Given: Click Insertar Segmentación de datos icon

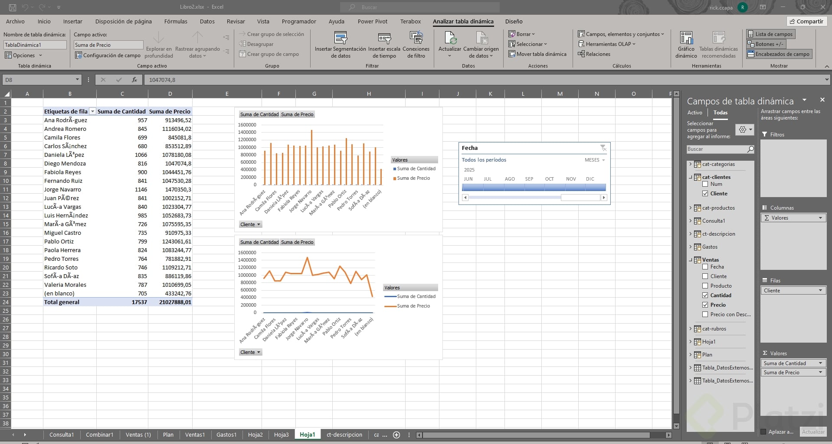Looking at the screenshot, I should (x=341, y=38).
